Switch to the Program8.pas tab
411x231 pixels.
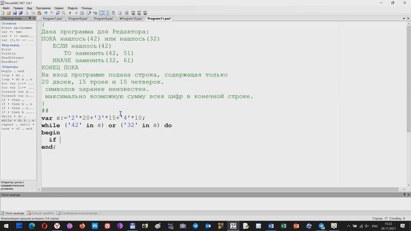click(78, 19)
